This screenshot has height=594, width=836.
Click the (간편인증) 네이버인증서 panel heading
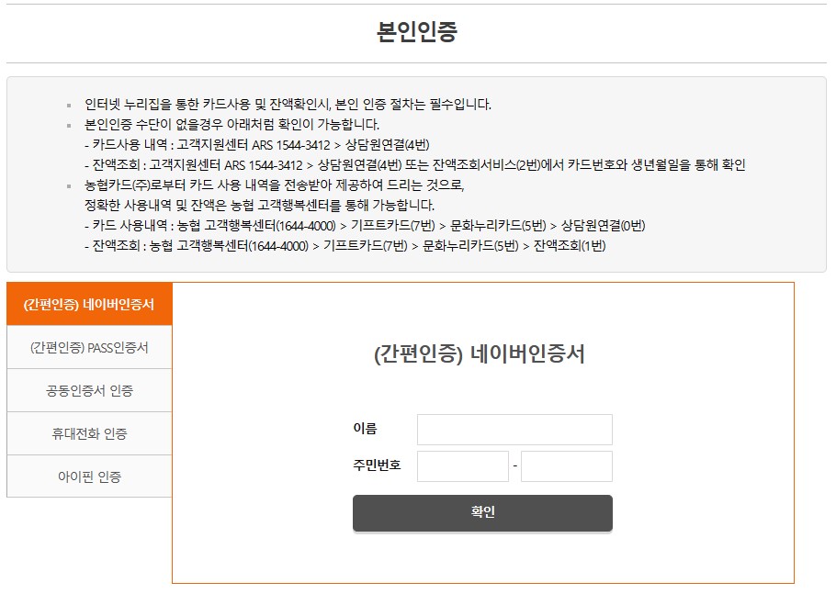tap(480, 353)
